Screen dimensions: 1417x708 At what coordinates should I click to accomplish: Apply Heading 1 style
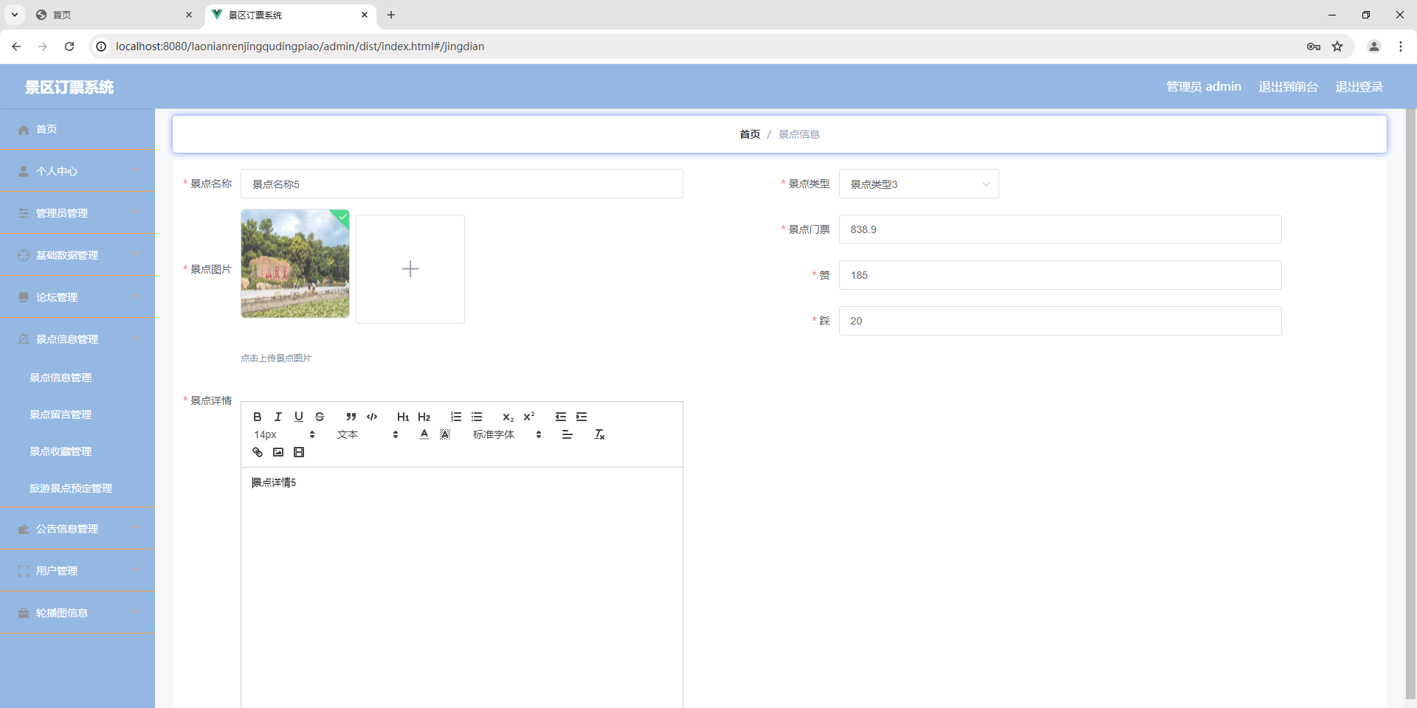click(x=403, y=417)
